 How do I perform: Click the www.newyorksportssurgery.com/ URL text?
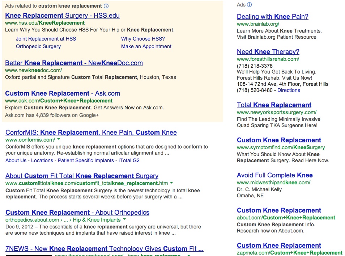pyautogui.click(x=277, y=112)
